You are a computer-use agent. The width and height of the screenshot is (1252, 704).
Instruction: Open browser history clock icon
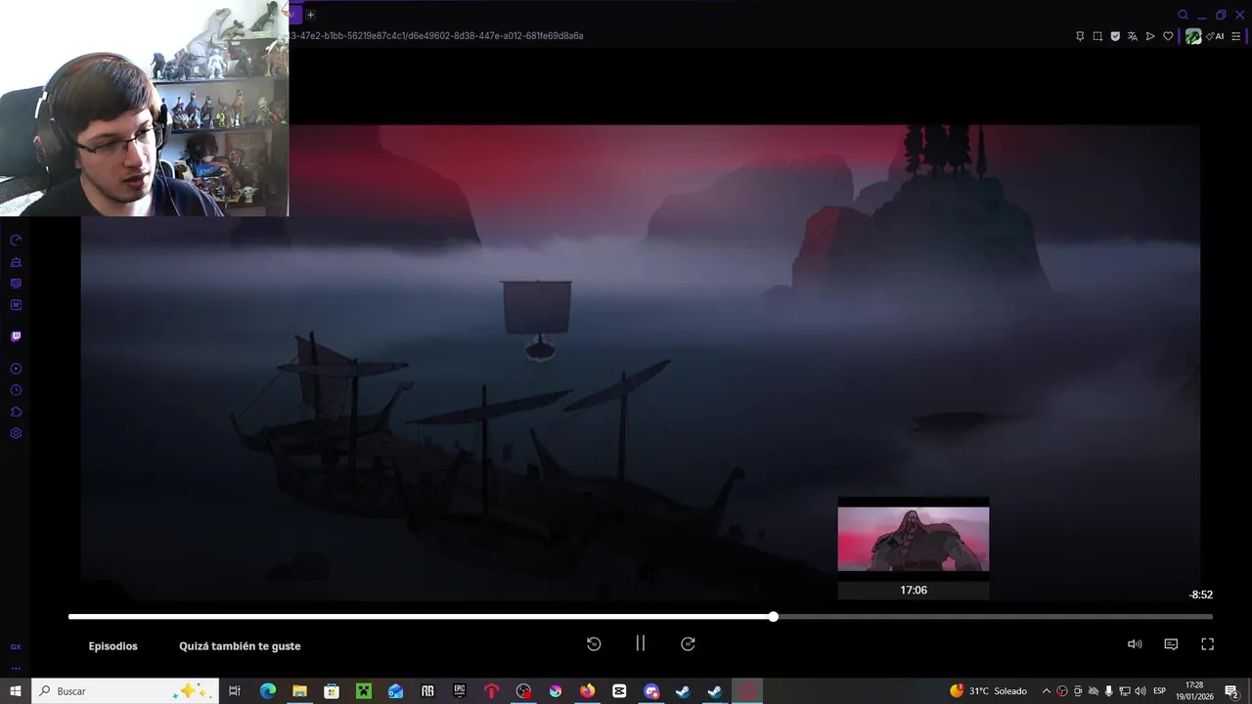point(16,390)
